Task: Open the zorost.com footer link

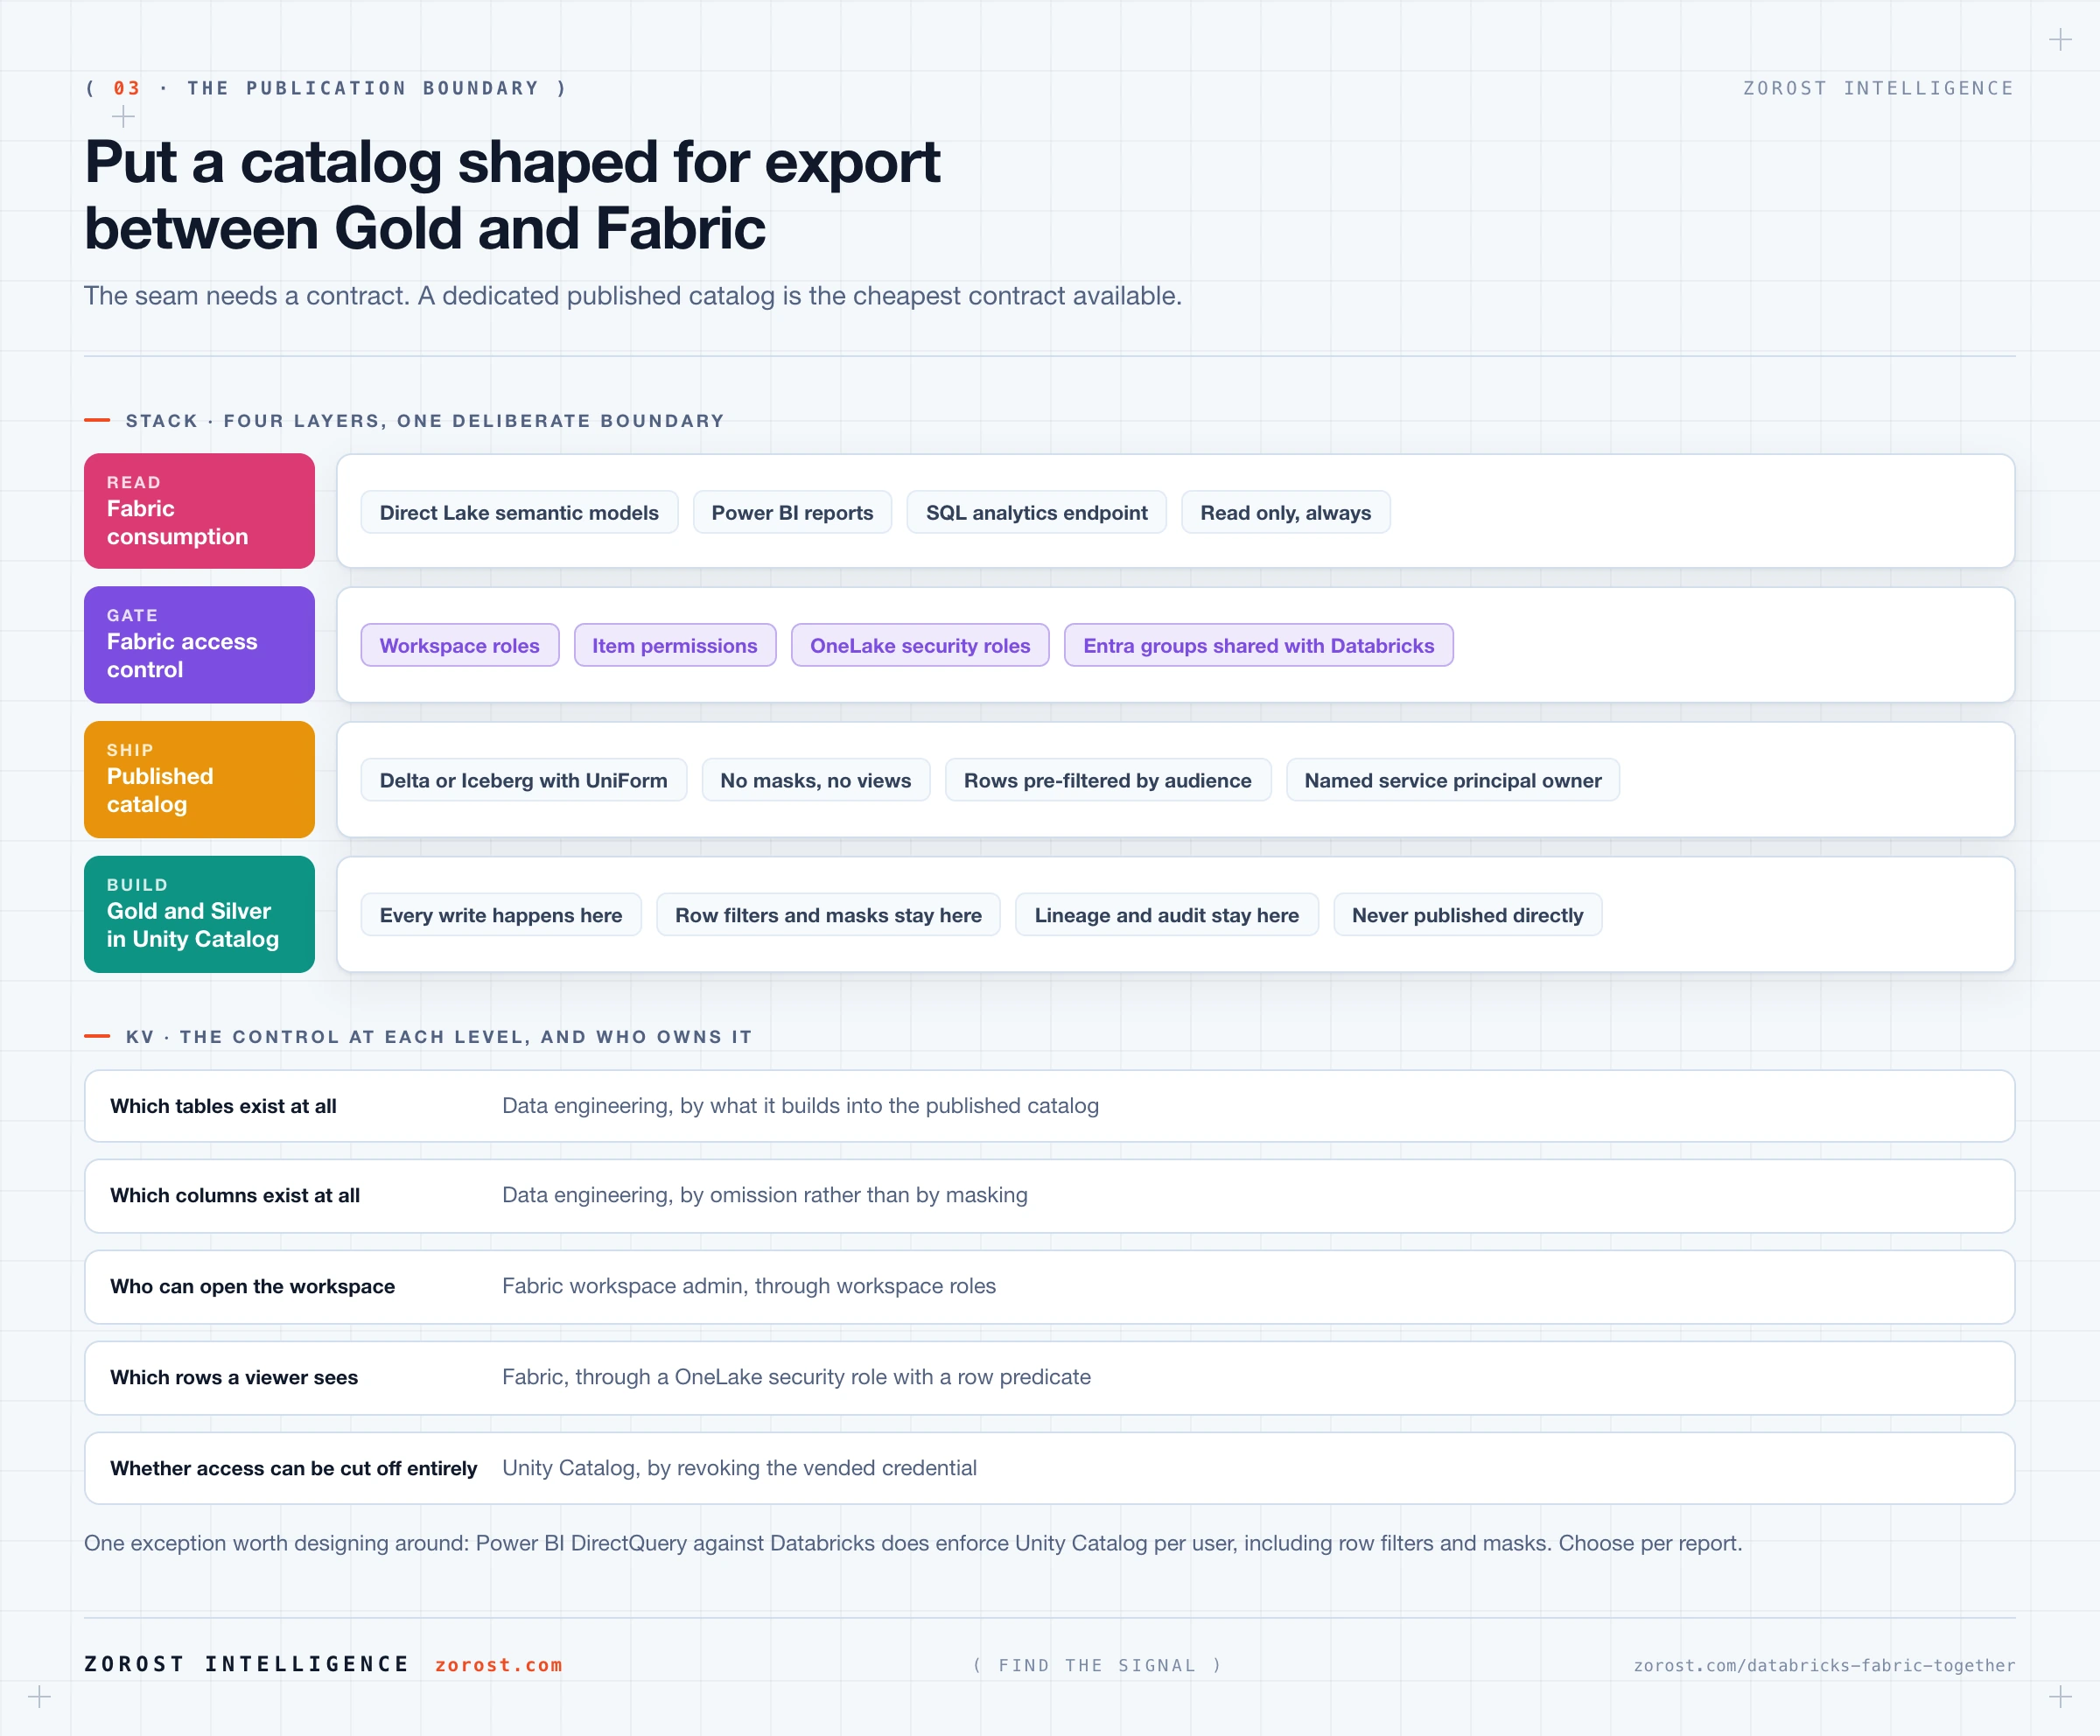Action: pyautogui.click(x=498, y=1665)
